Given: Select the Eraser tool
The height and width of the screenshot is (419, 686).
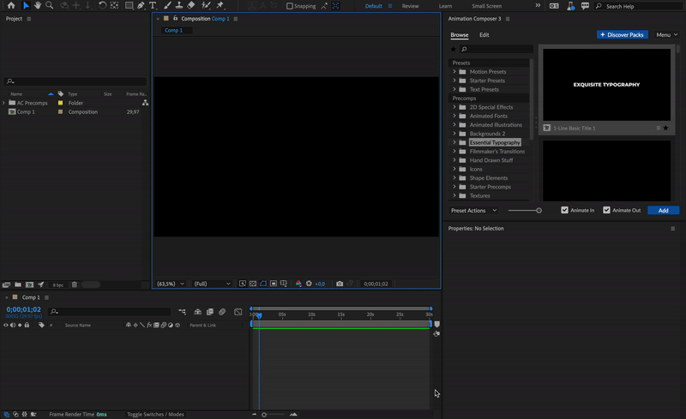Looking at the screenshot, I should coord(191,6).
